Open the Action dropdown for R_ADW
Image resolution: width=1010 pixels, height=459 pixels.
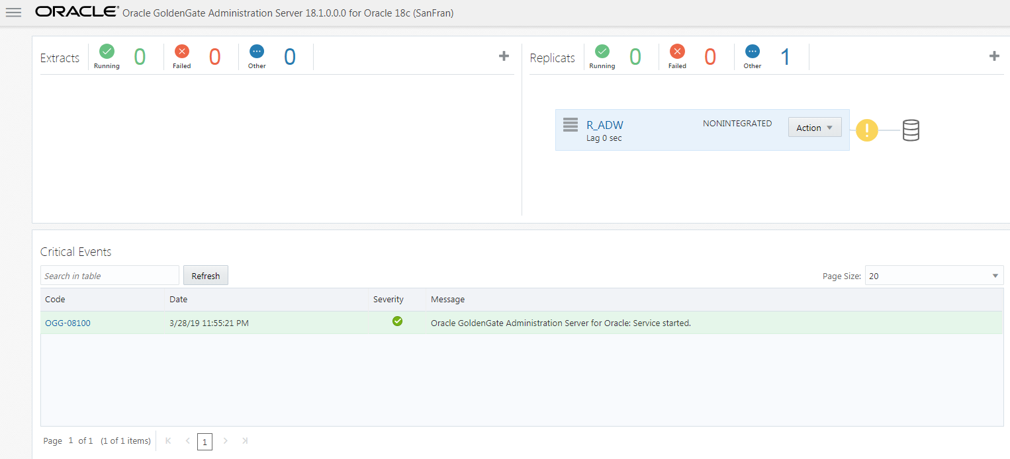click(815, 128)
